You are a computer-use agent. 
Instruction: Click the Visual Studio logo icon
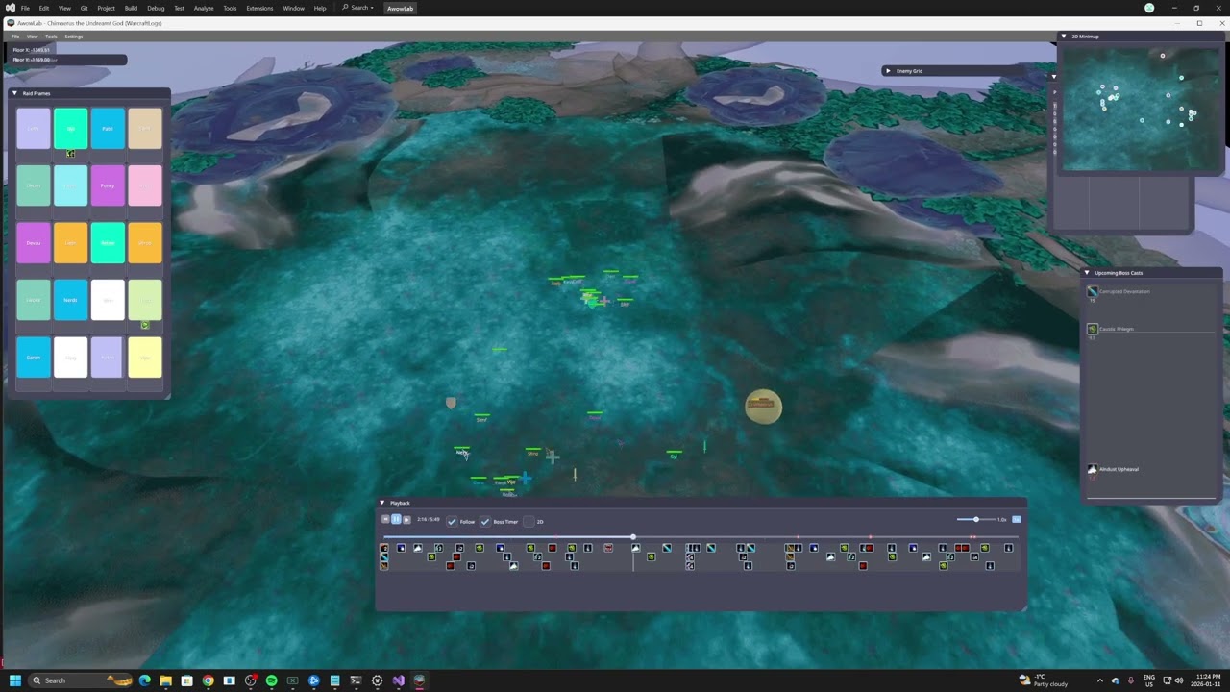point(10,8)
